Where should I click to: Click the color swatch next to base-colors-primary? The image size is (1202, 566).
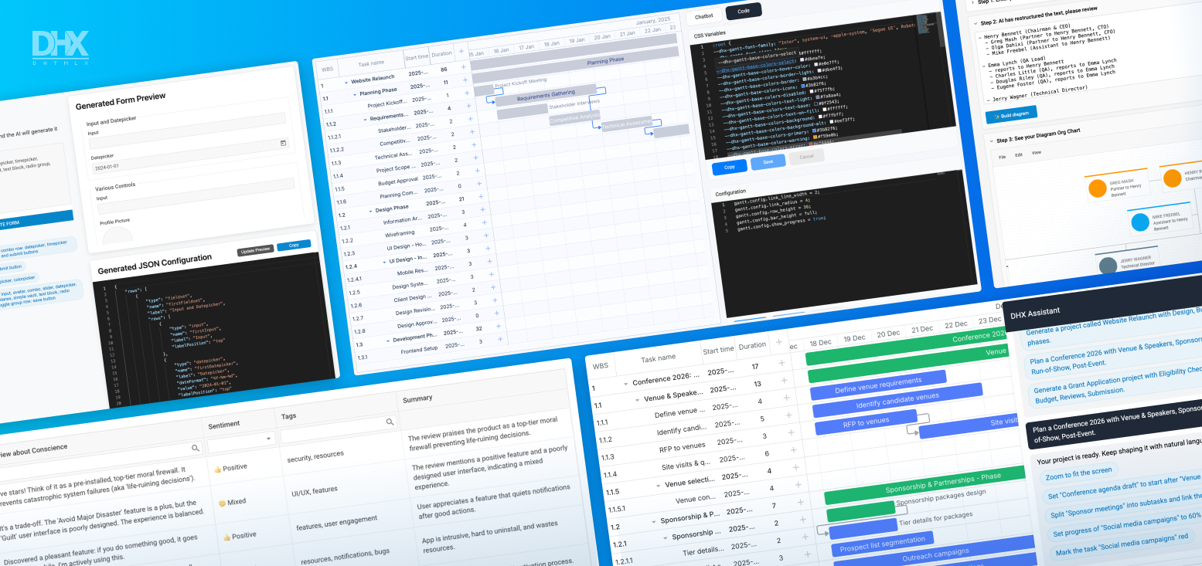tap(814, 130)
